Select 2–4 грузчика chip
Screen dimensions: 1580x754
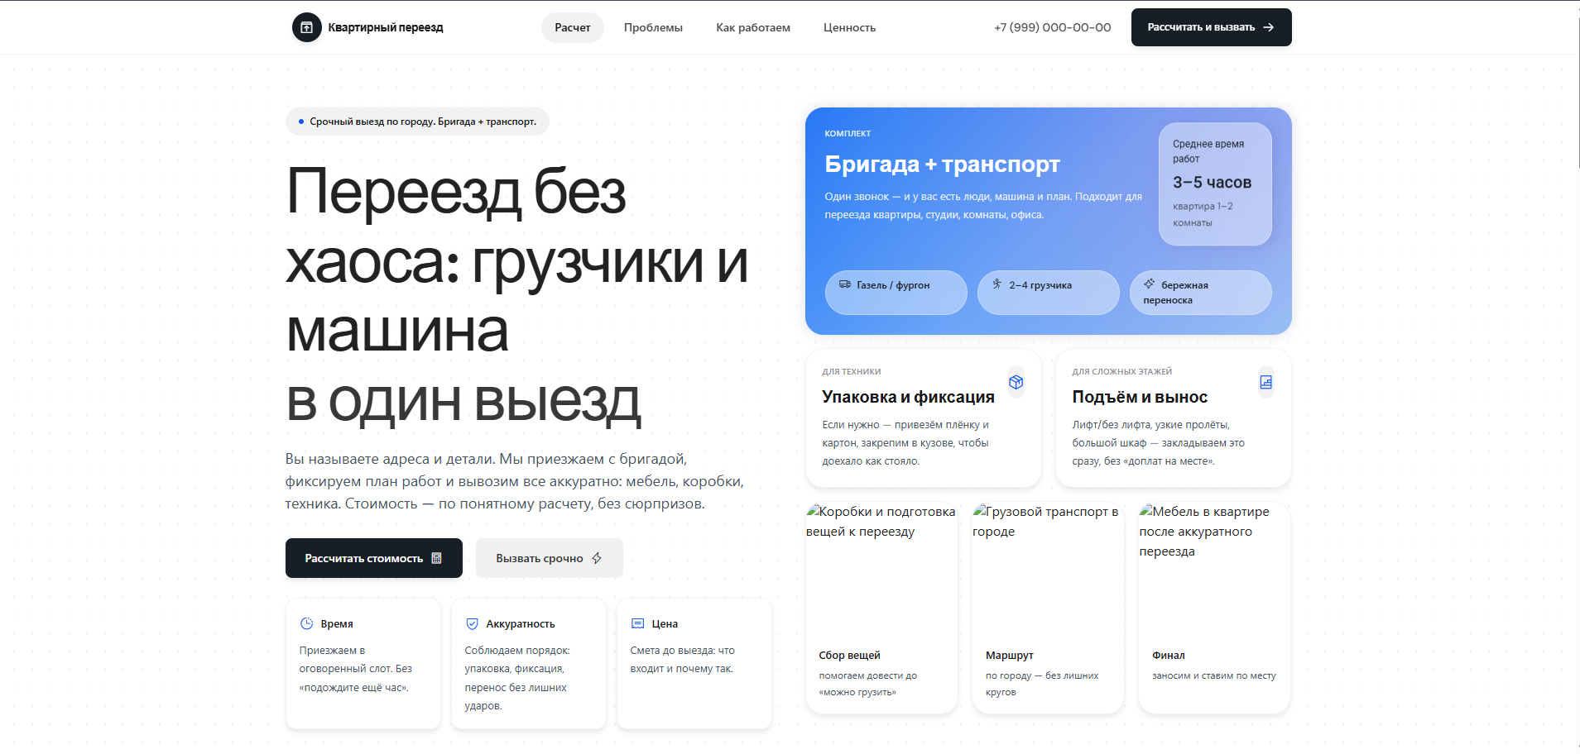1048,293
